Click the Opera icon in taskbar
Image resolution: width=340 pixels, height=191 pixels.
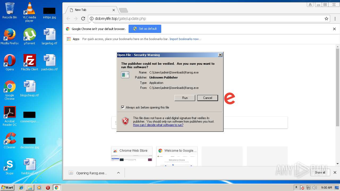pyautogui.click(x=48, y=188)
